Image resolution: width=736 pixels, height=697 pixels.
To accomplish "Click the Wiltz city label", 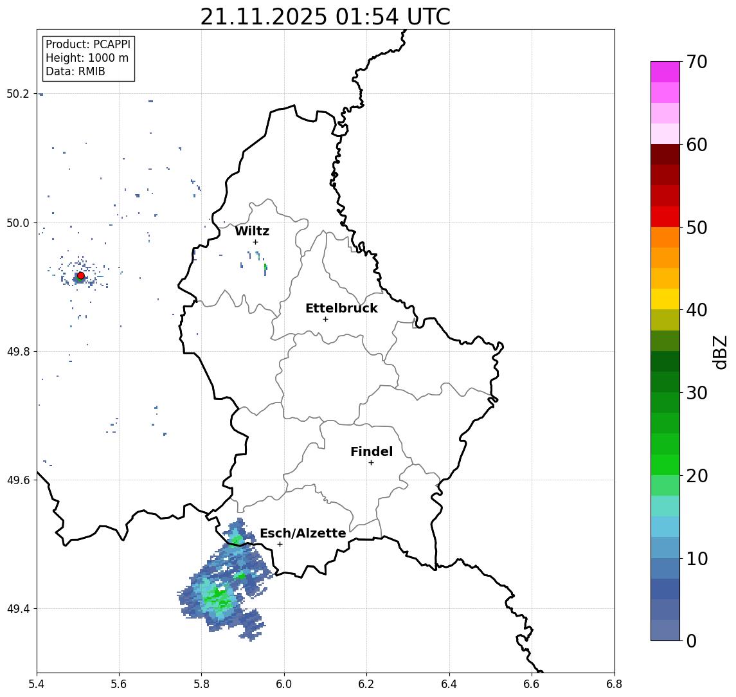I will [252, 231].
